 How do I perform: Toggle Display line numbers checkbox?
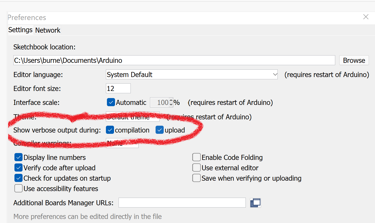pyautogui.click(x=18, y=157)
